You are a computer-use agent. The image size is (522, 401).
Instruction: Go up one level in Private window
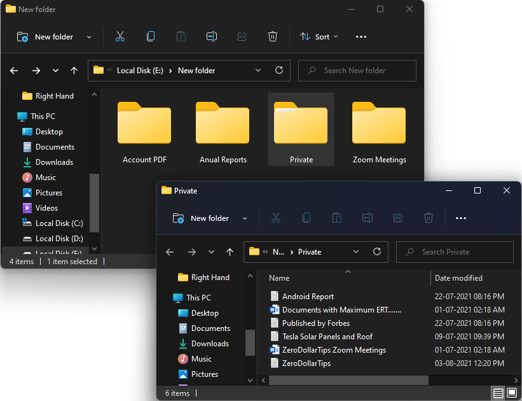coord(230,252)
